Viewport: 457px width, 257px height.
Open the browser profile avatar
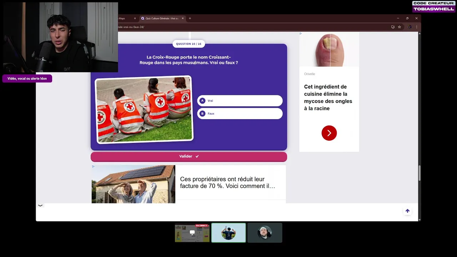[410, 27]
